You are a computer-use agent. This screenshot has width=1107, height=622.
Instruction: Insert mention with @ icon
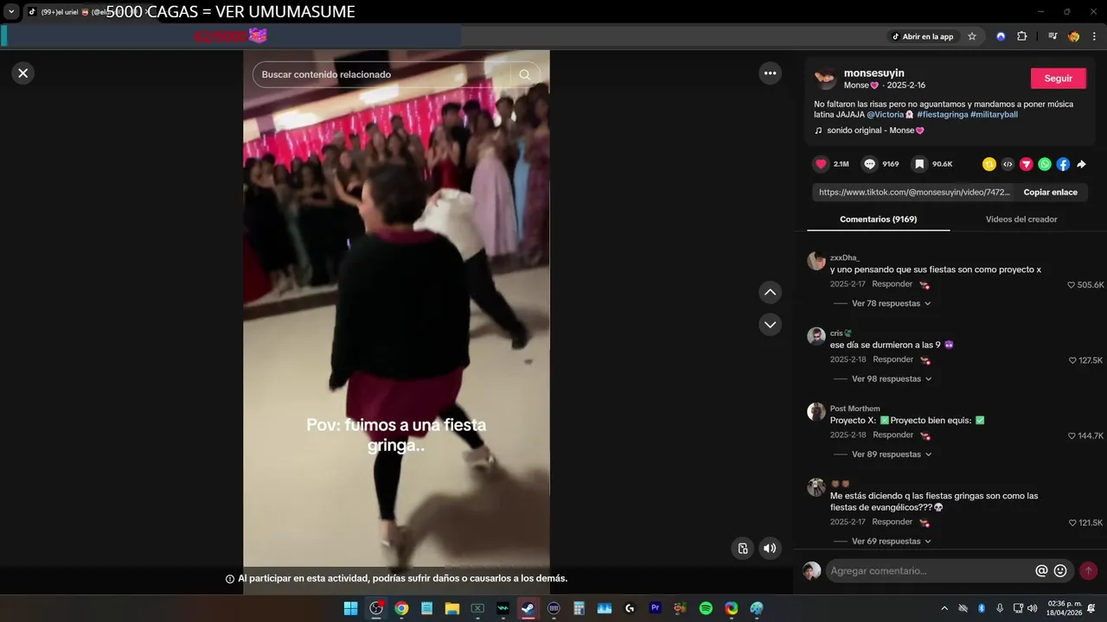[1041, 571]
